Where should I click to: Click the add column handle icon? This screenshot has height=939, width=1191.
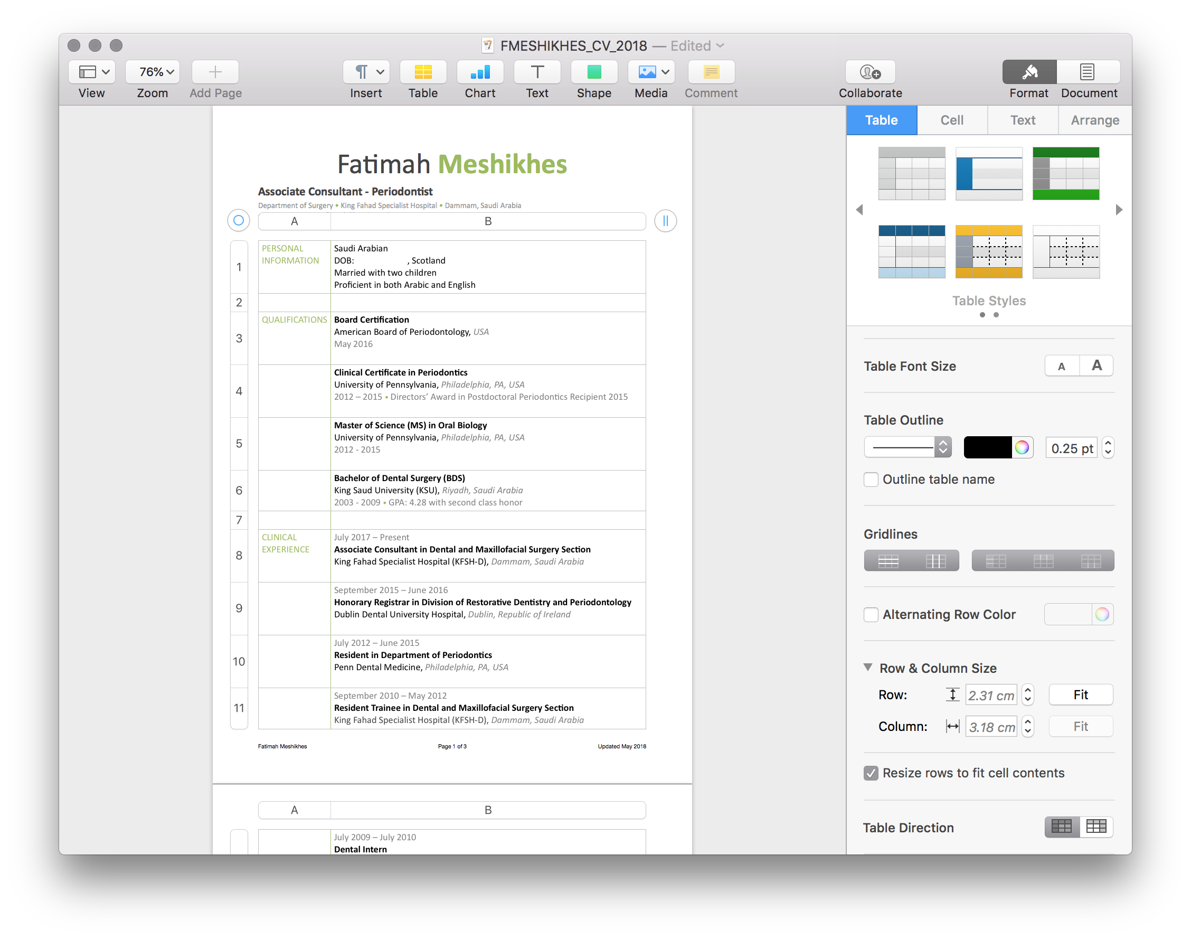coord(665,220)
